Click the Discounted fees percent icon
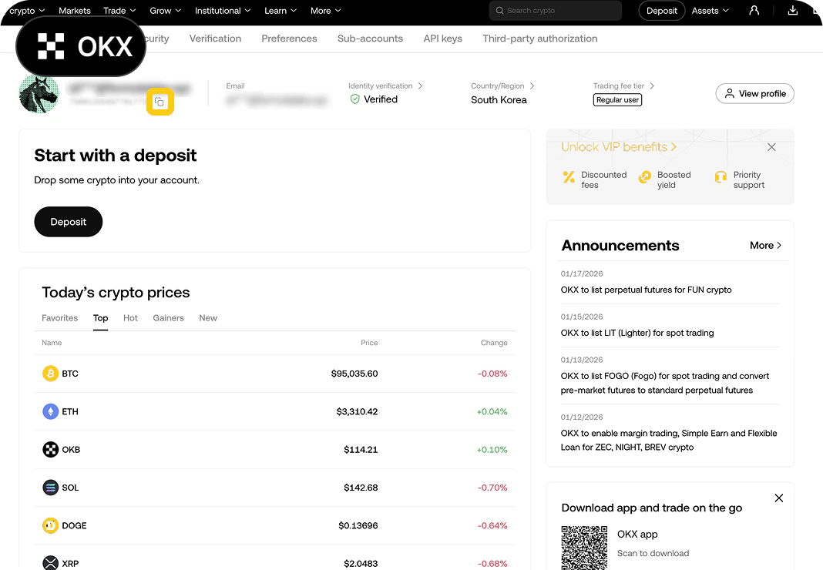 pos(569,177)
